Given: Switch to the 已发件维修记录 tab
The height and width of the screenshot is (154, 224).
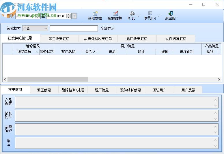Looking at the screenshot, I should pyautogui.click(x=20, y=38).
